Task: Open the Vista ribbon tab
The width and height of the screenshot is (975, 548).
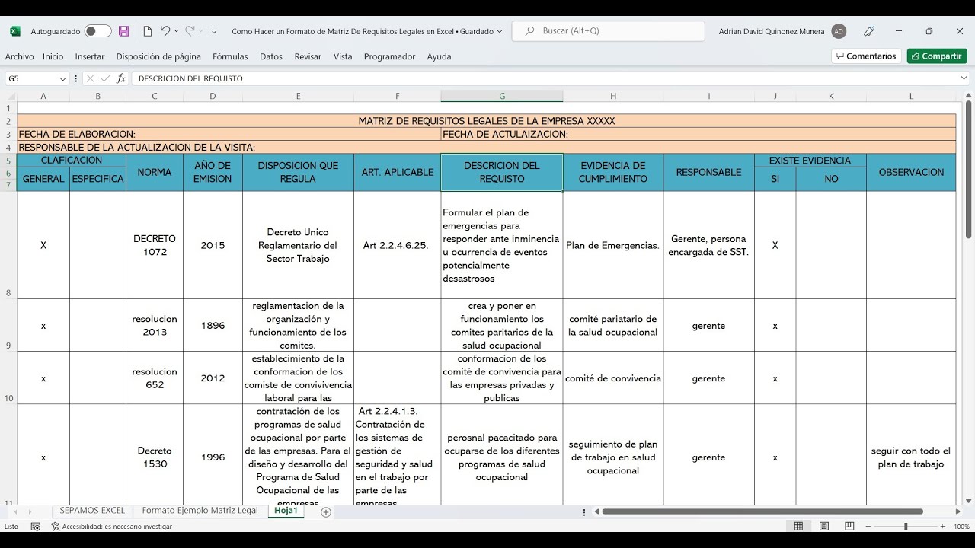Action: pyautogui.click(x=343, y=56)
